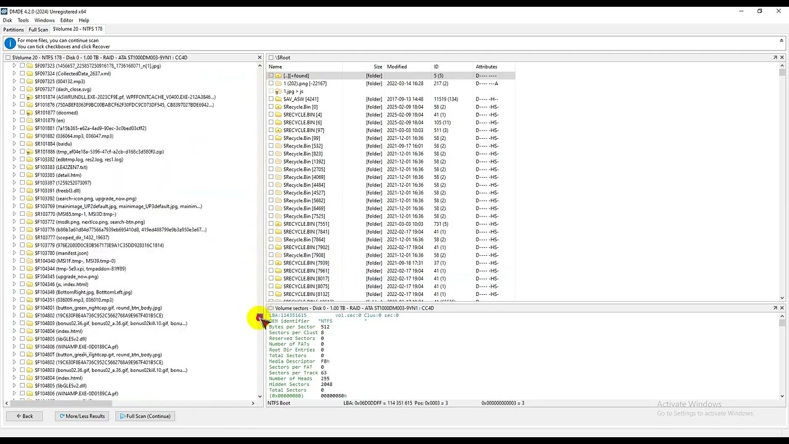Sort the file list by the Size column

[378, 67]
